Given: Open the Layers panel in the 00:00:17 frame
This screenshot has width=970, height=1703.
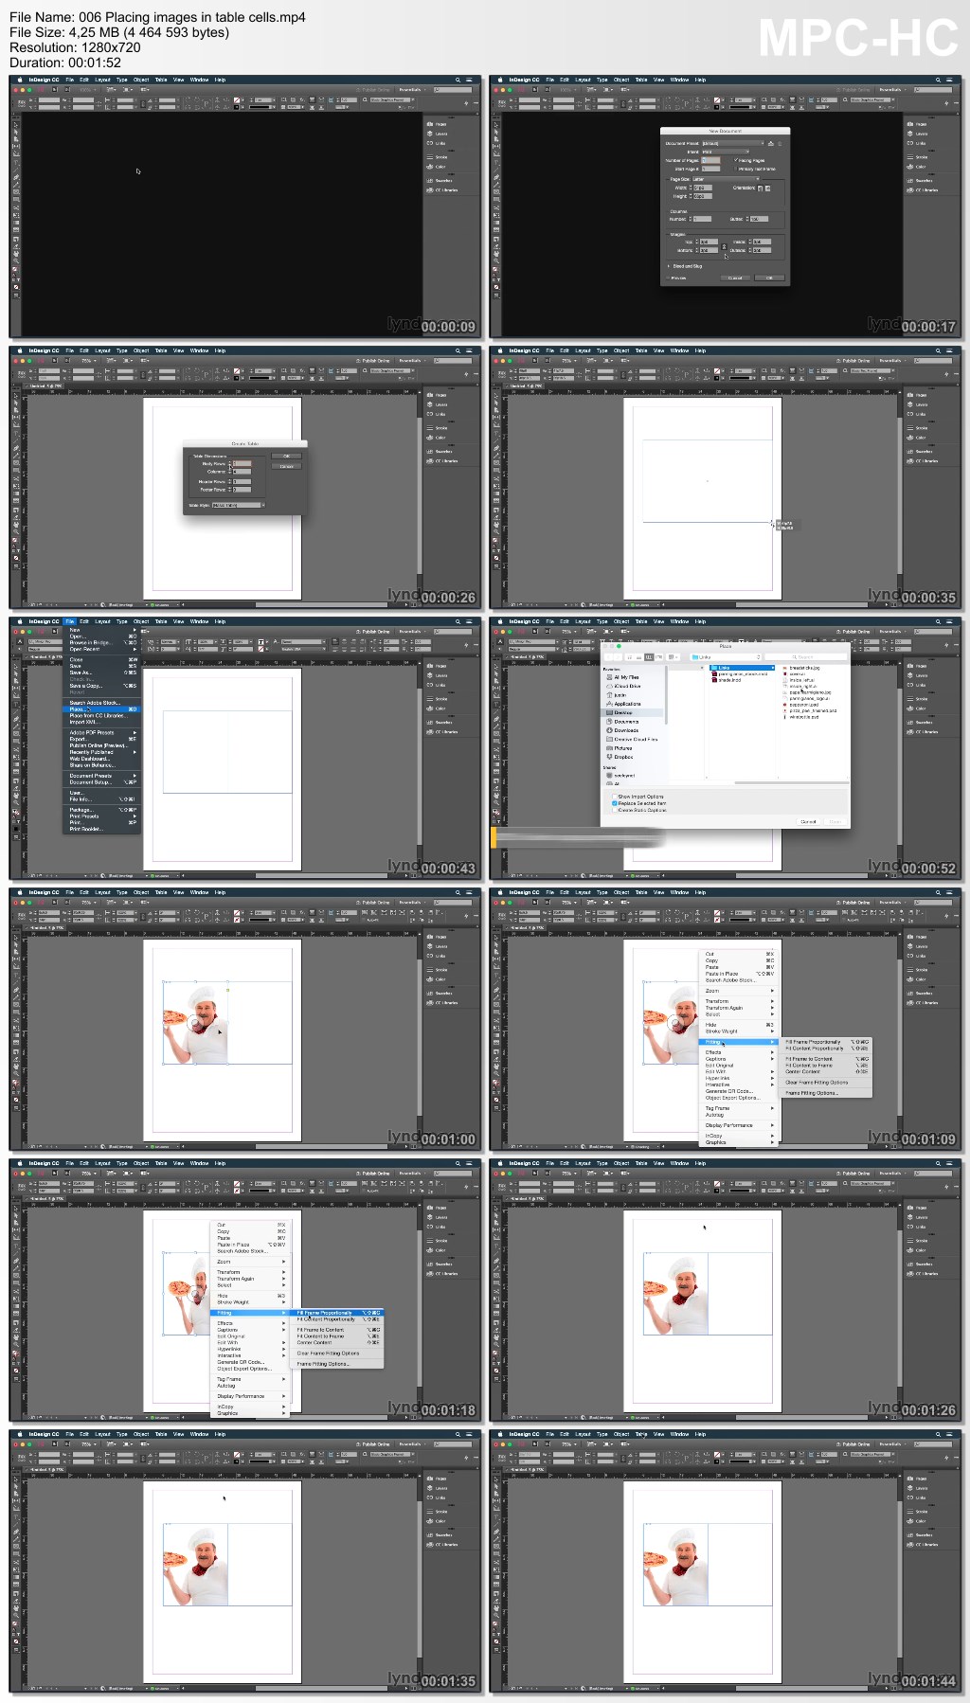Looking at the screenshot, I should coord(915,134).
